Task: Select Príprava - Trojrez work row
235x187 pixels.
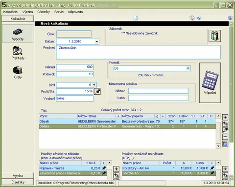Action: tap(73, 168)
